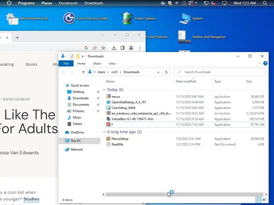Sort files by Size column header
274x205 pixels.
click(x=249, y=81)
